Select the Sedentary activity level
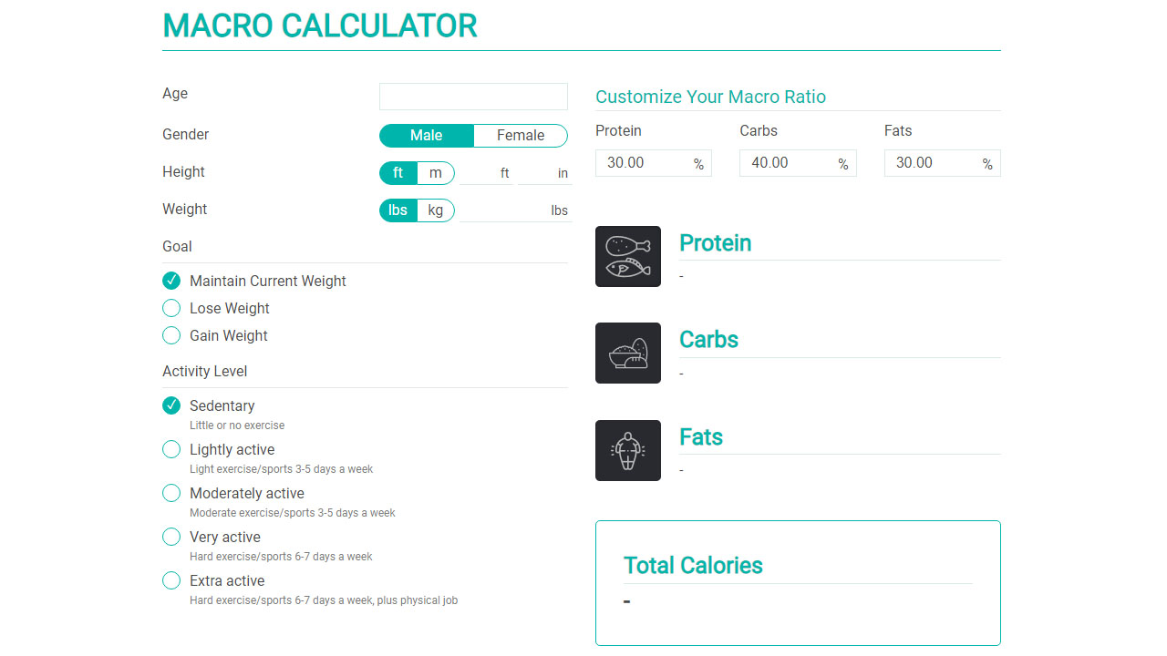Image resolution: width=1167 pixels, height=656 pixels. [171, 405]
